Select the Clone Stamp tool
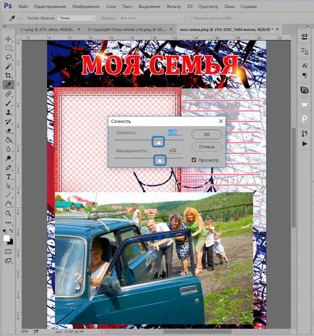This screenshot has height=336, width=314. (x=8, y=112)
